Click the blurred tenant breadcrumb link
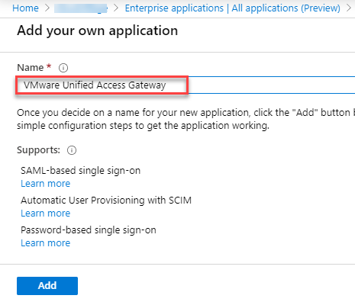This screenshot has height=305, width=355. [x=81, y=8]
